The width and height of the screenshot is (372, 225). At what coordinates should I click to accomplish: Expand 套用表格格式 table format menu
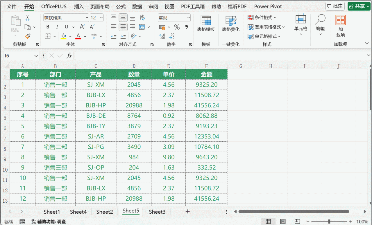(266, 27)
